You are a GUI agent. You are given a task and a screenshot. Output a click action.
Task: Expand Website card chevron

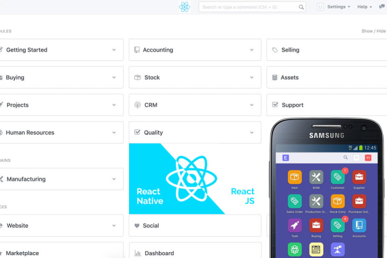[x=114, y=226]
